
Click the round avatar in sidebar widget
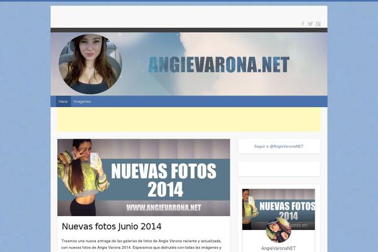pos(278,231)
